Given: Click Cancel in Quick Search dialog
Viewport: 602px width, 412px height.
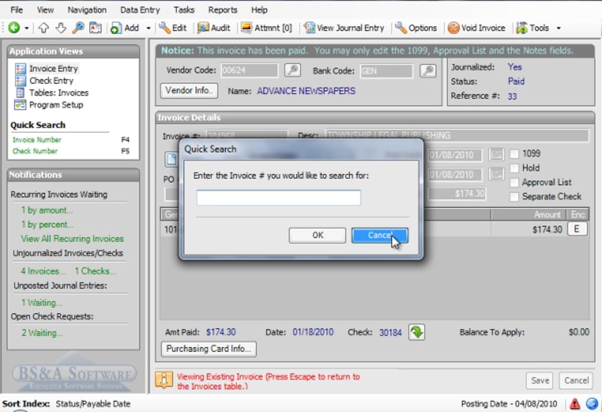Looking at the screenshot, I should tap(380, 235).
